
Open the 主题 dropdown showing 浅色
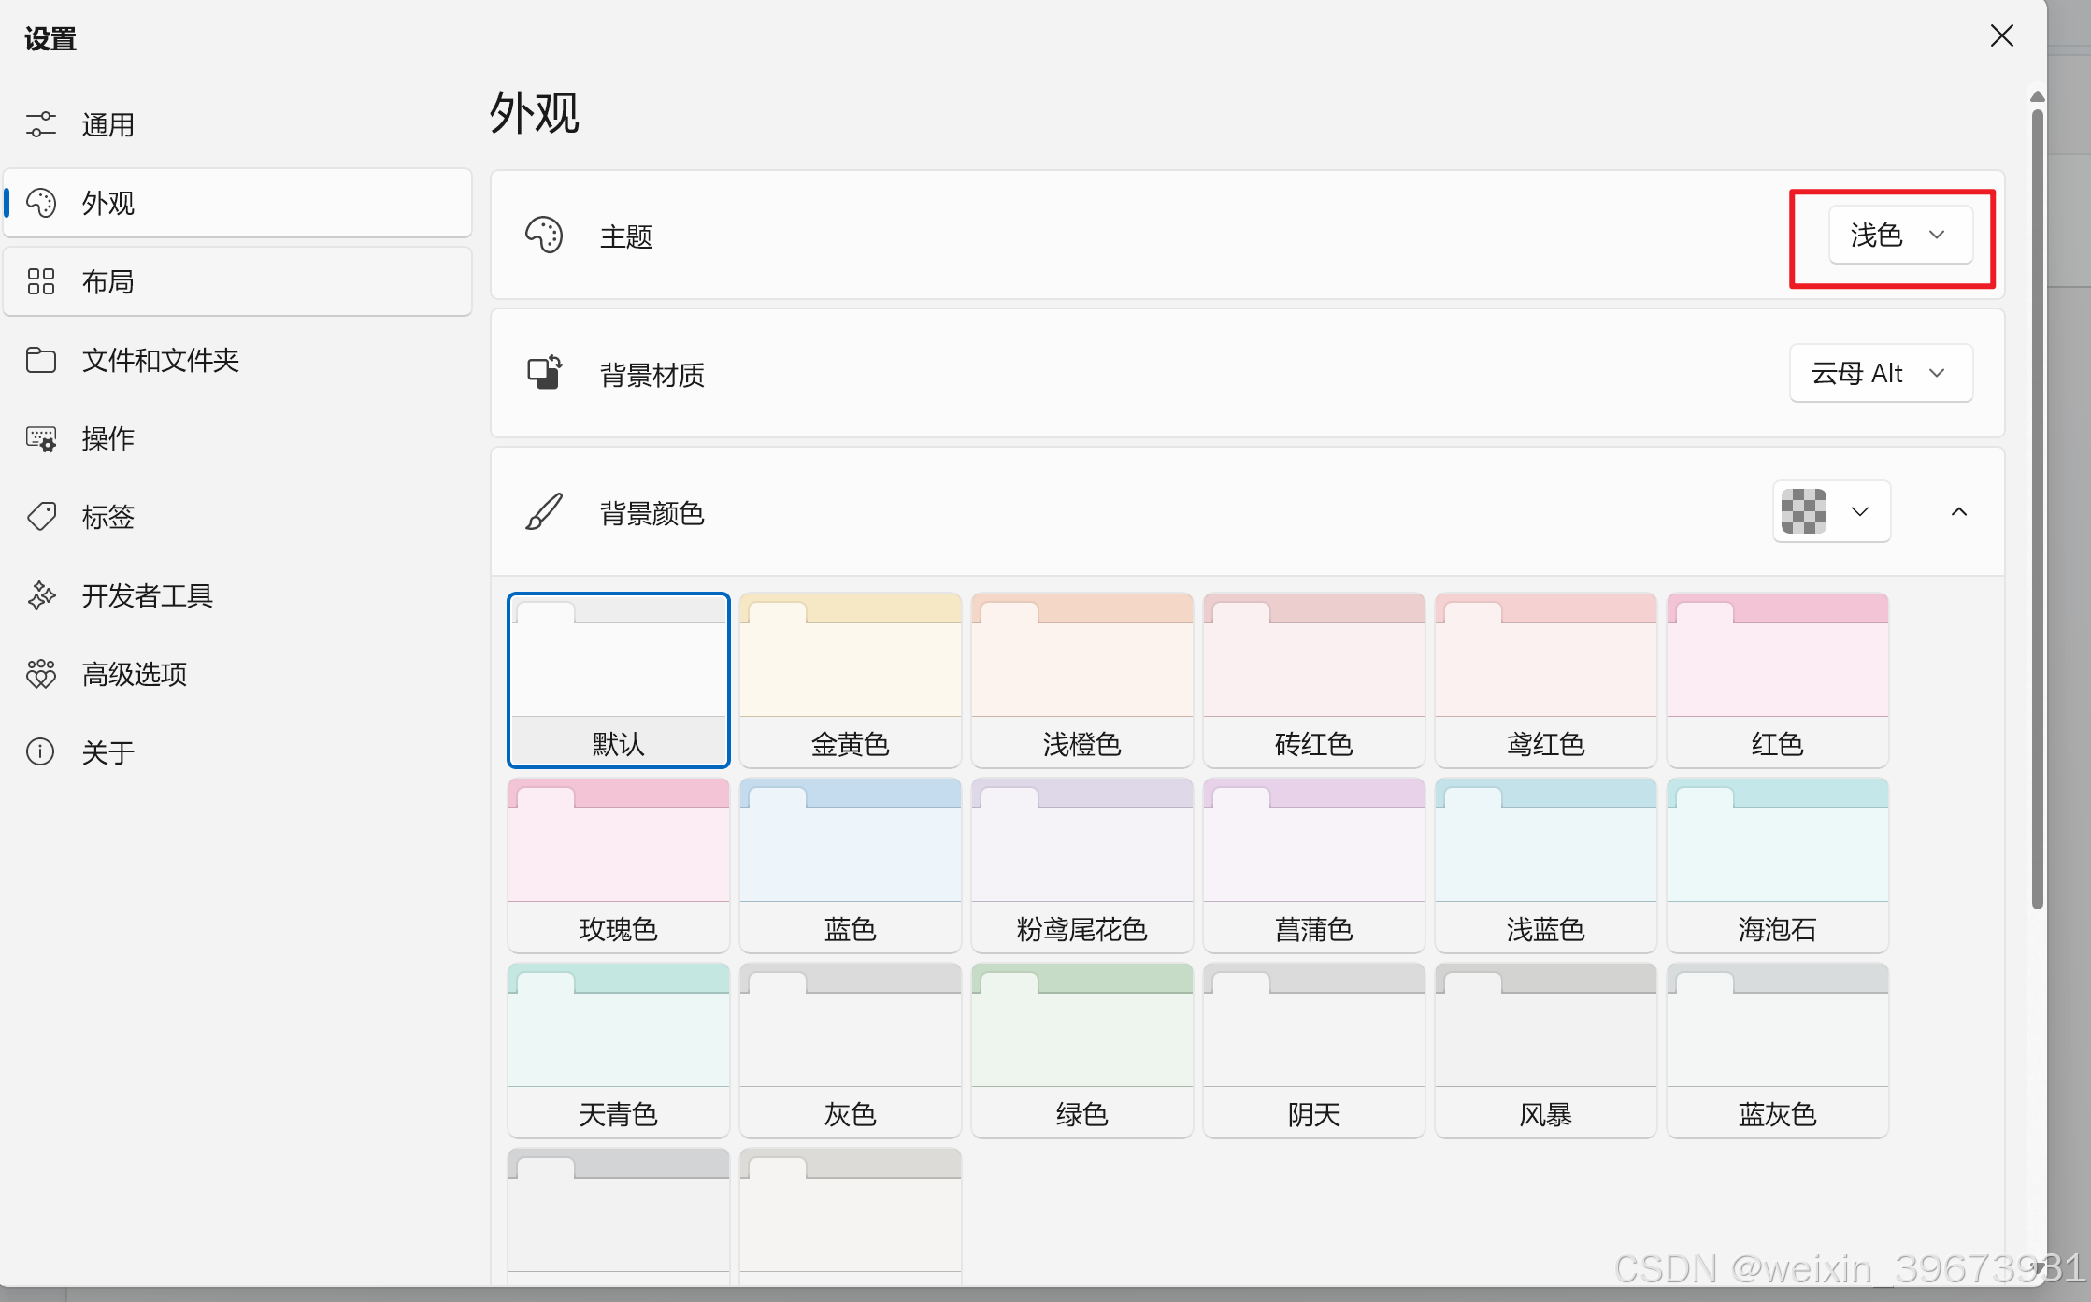1899,235
